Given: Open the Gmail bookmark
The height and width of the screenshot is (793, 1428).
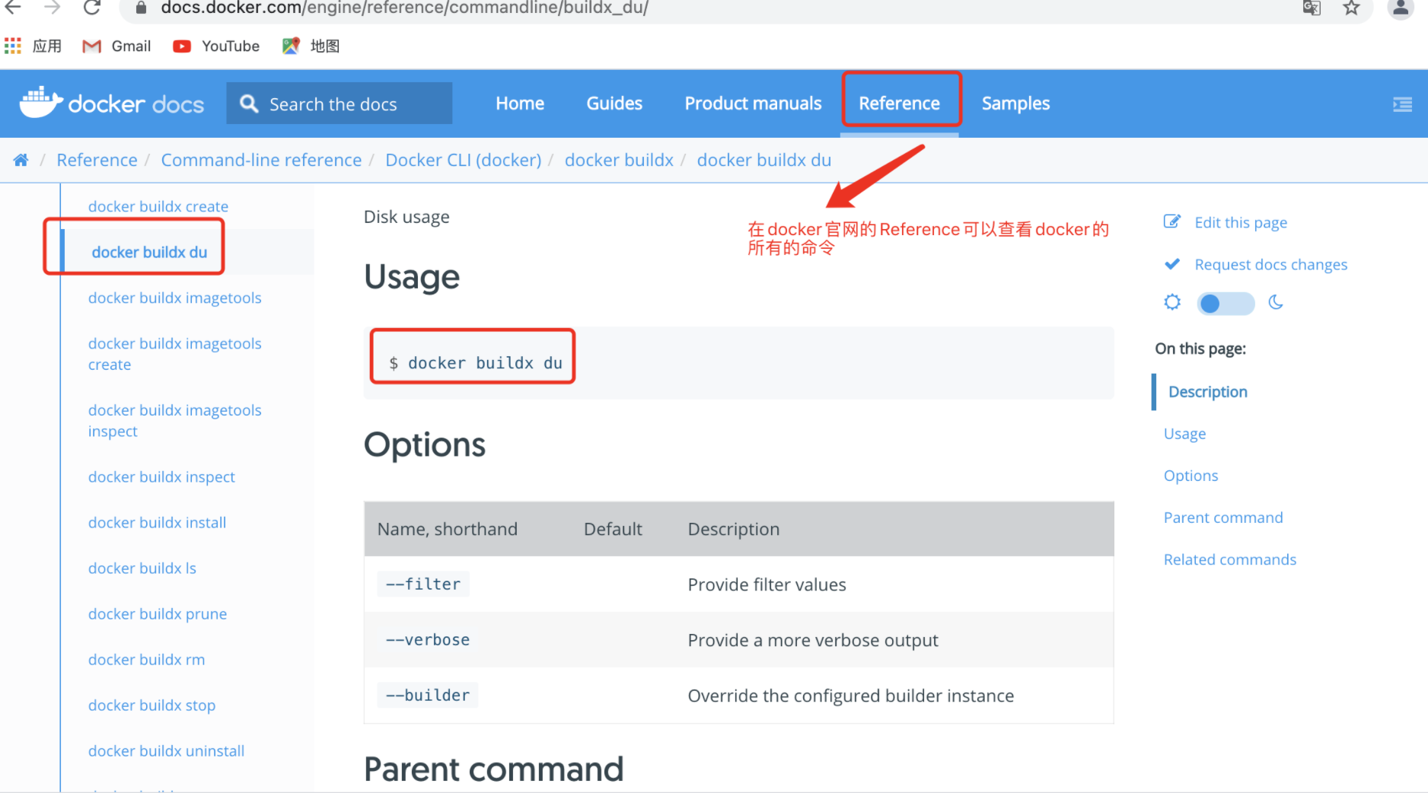Looking at the screenshot, I should click(116, 46).
